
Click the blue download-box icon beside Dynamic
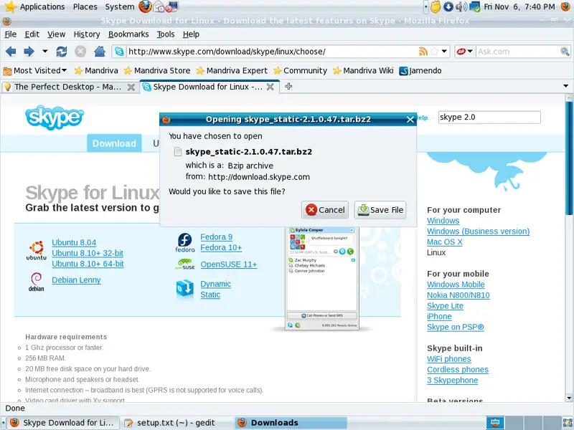pyautogui.click(x=185, y=289)
